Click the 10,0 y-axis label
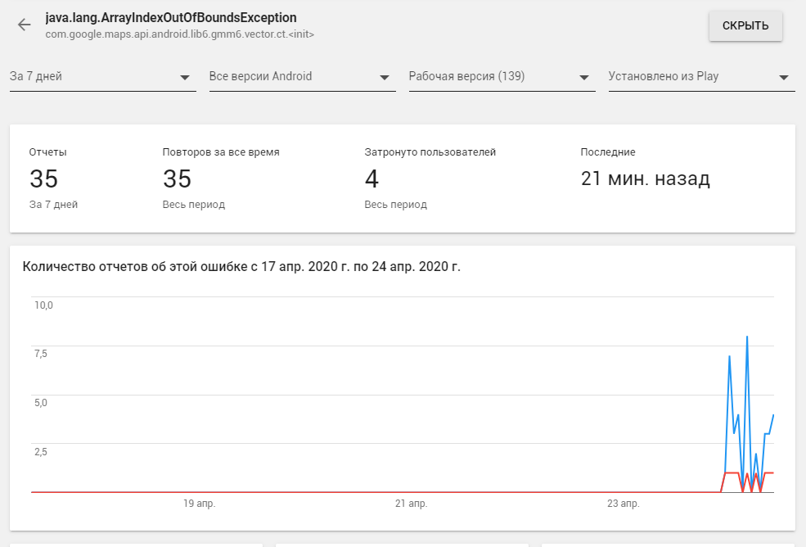 click(x=43, y=305)
